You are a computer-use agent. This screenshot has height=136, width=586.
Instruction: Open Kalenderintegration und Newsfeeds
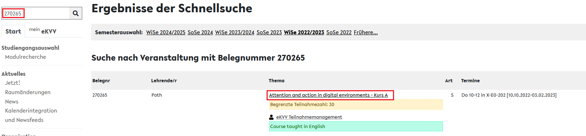pyautogui.click(x=31, y=115)
